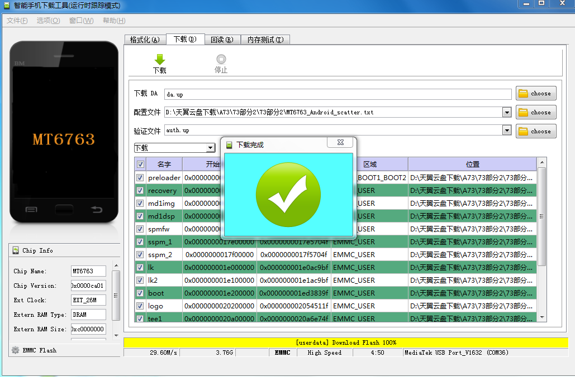
Task: Click the MT6763 phone screen image
Action: 64,133
